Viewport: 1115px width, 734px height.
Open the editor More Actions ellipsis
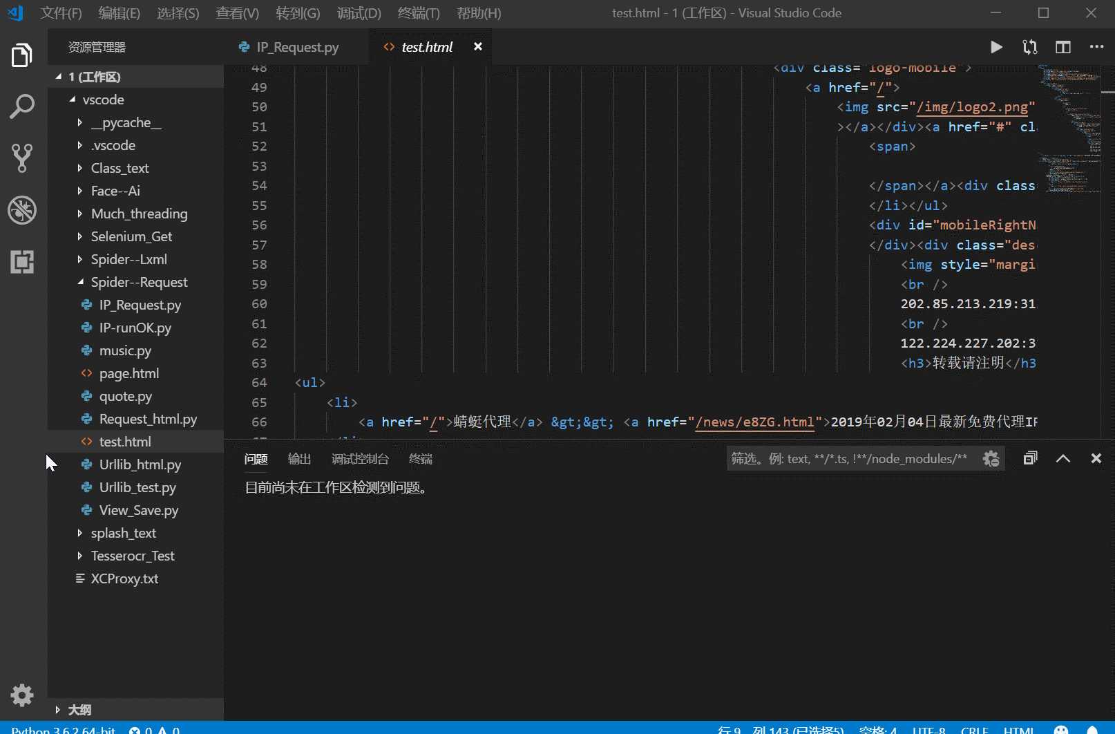pos(1096,47)
